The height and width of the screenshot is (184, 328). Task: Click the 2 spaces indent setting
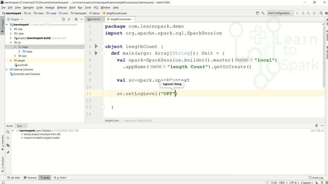[x=307, y=182]
